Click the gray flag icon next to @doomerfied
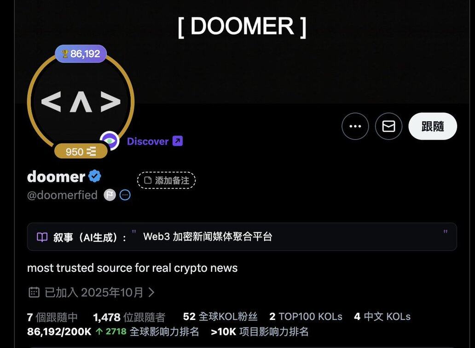The height and width of the screenshot is (348, 475). 110,195
